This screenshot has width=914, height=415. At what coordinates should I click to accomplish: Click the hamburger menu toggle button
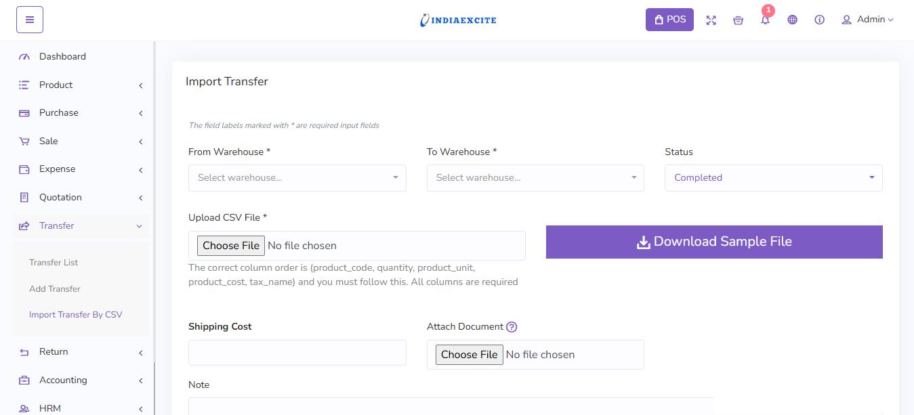tap(30, 20)
